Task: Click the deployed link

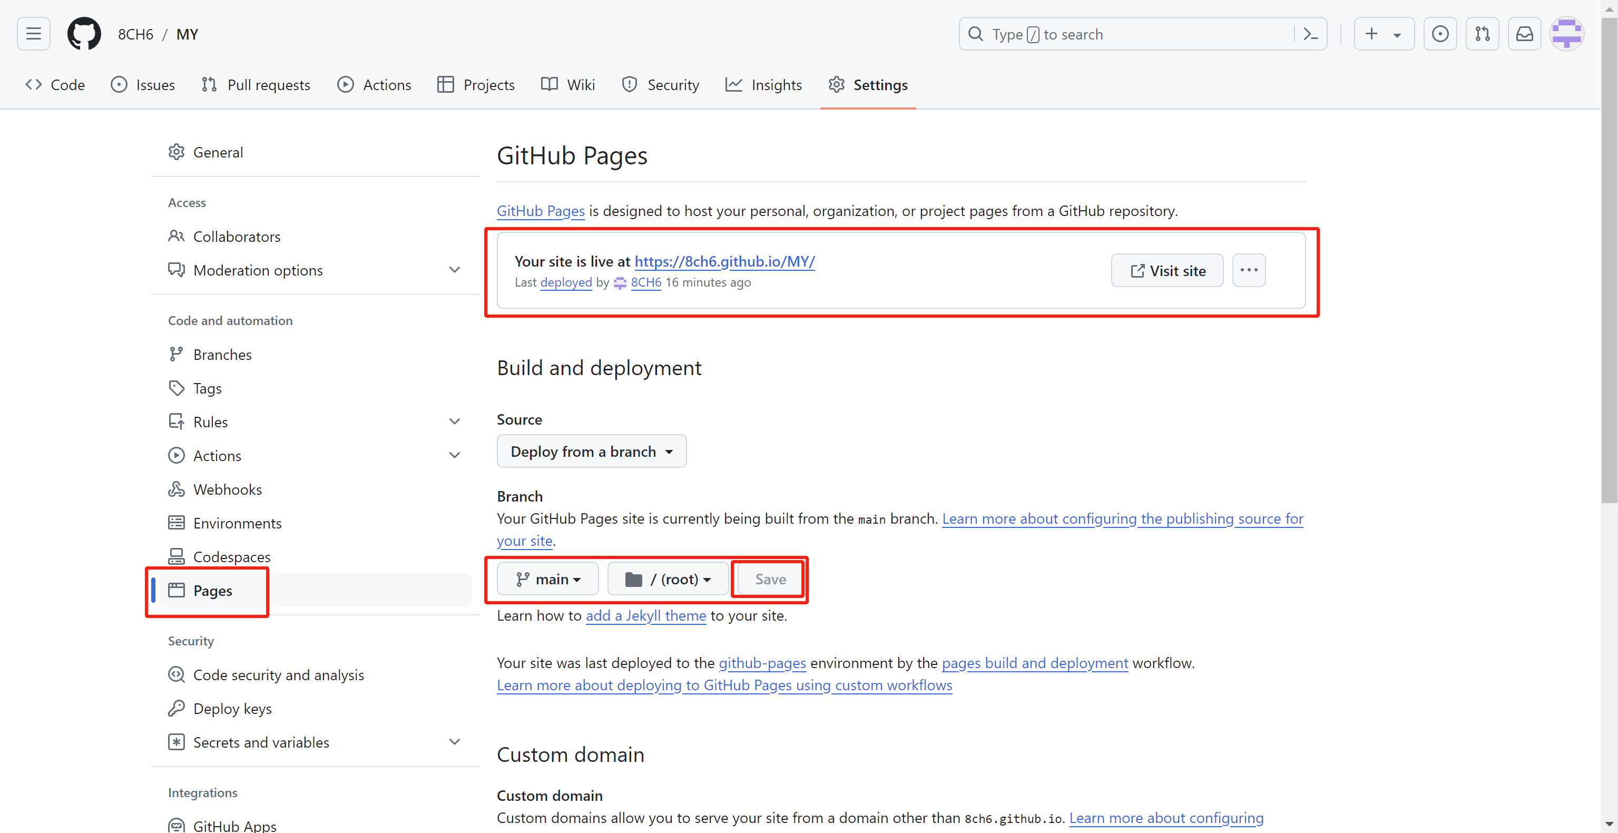Action: pyautogui.click(x=566, y=283)
